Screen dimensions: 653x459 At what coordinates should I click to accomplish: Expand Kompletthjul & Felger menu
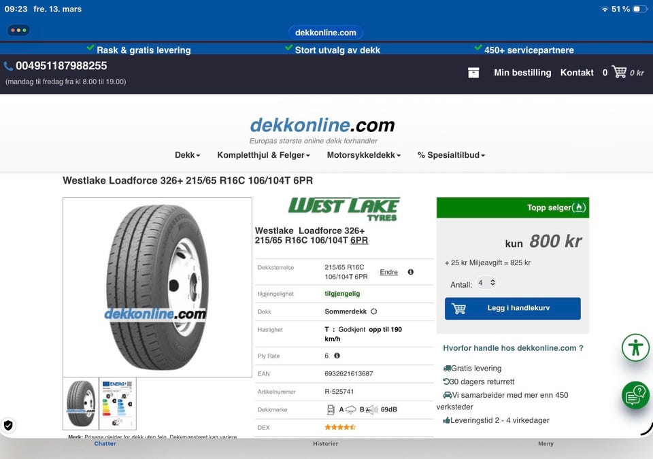pos(264,155)
